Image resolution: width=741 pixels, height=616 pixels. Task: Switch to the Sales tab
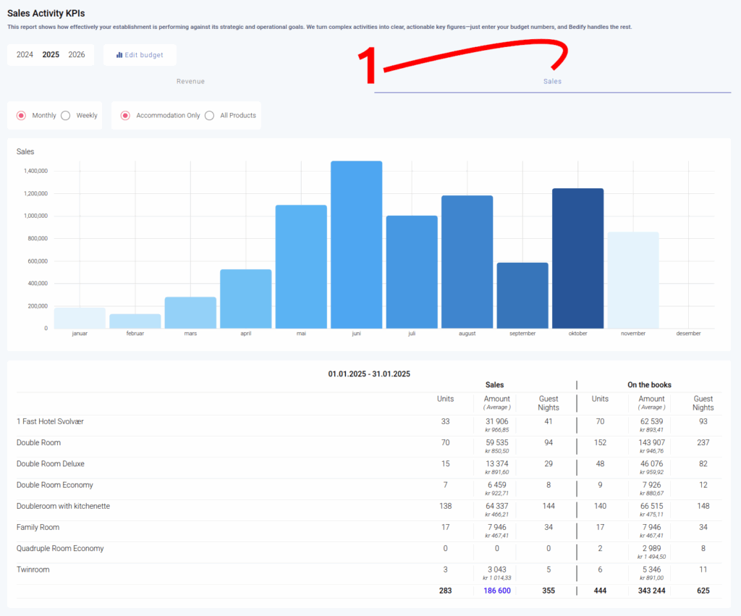tap(552, 81)
